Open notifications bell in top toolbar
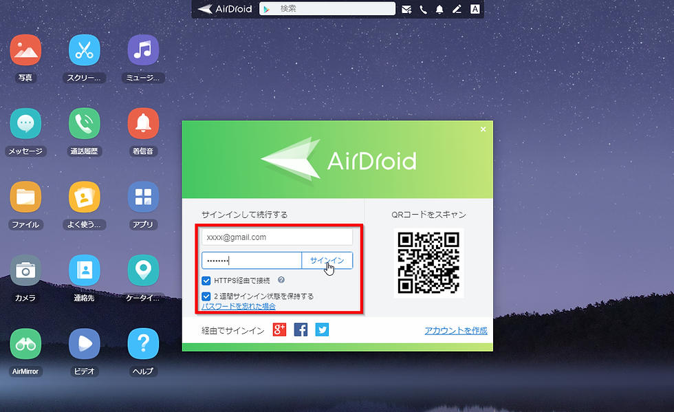The width and height of the screenshot is (674, 412). tap(439, 9)
